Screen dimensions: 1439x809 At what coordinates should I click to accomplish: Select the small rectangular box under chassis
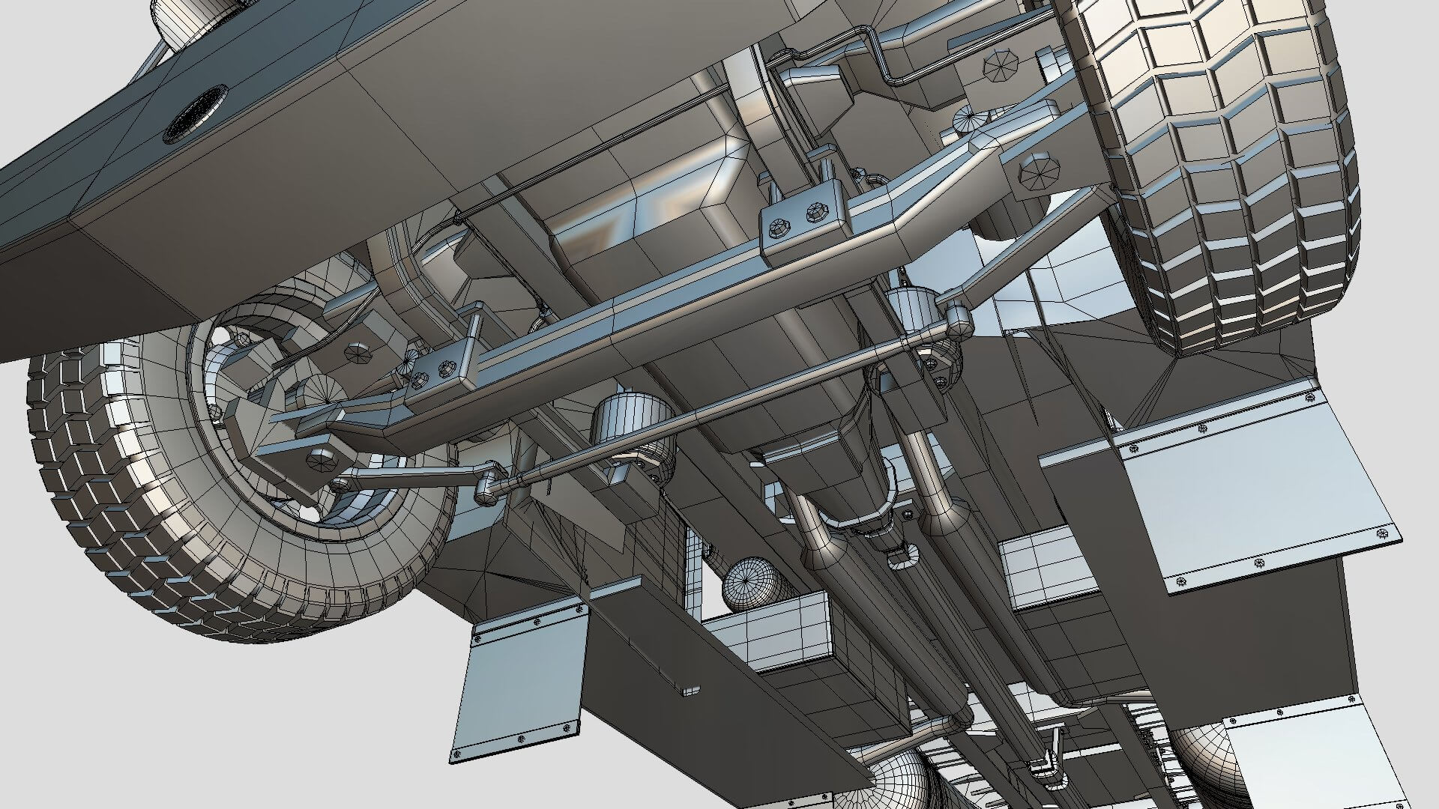(772, 631)
